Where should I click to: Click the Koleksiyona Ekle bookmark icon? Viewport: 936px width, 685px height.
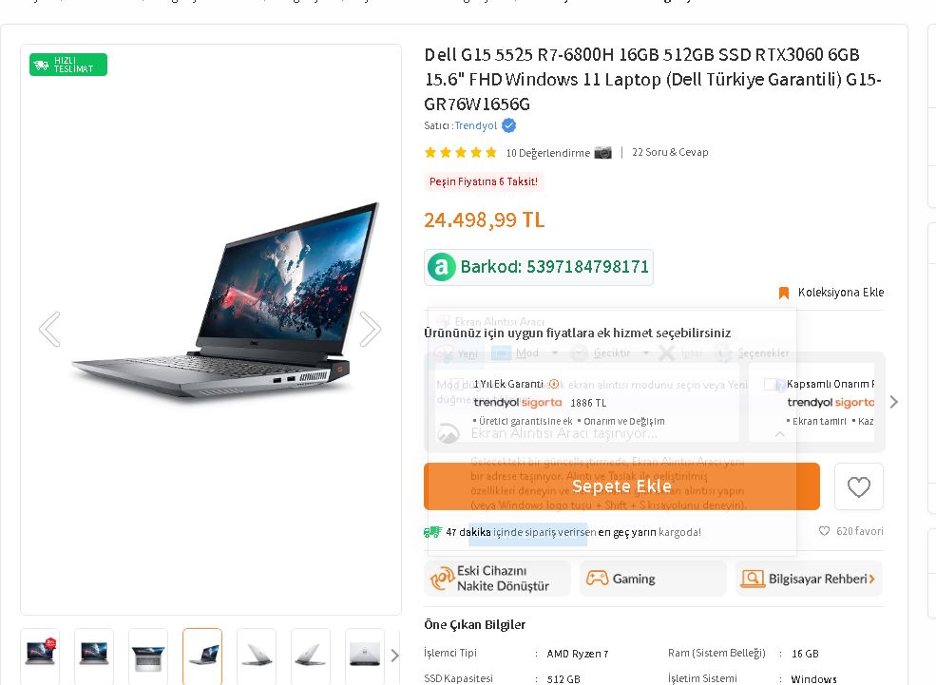[784, 293]
